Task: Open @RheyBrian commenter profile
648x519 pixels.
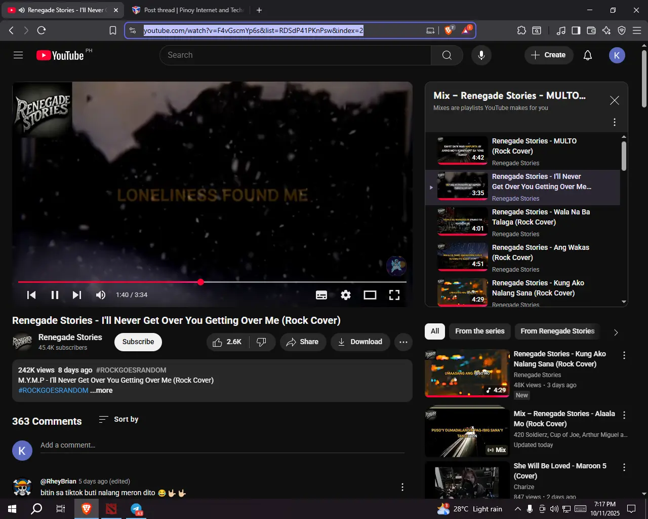Action: (58, 481)
